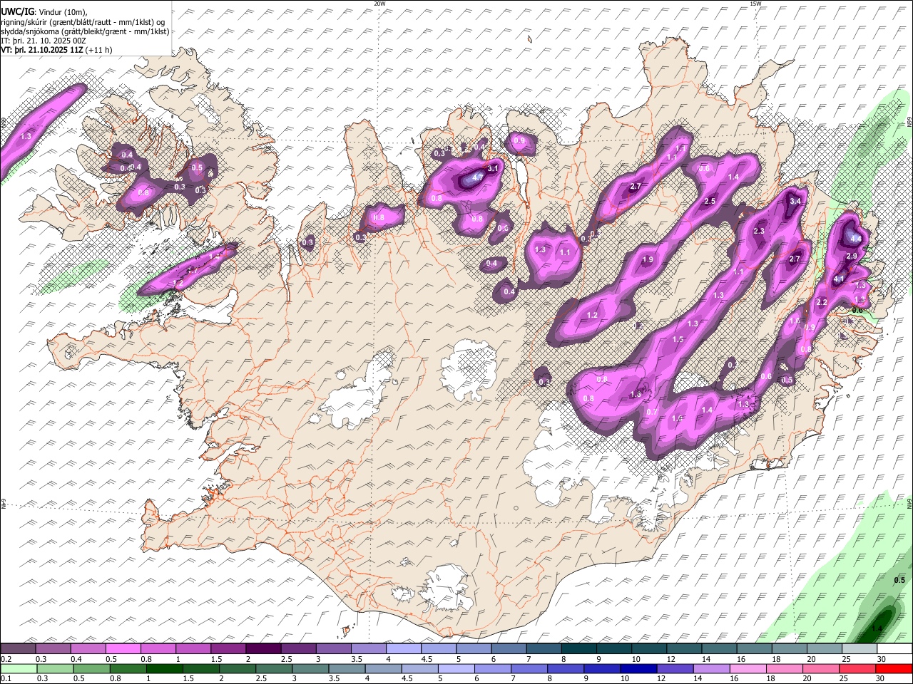Click the dark teal swatch at 8, upper row
Screen dimensions: 913x684
[x=579, y=648]
